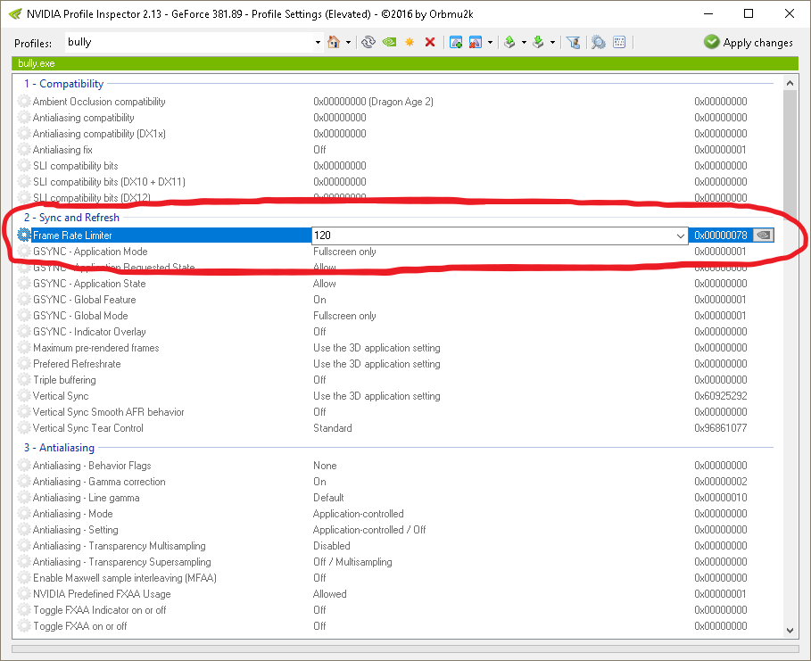Delete the profile with the red X icon
The width and height of the screenshot is (811, 661).
[430, 43]
